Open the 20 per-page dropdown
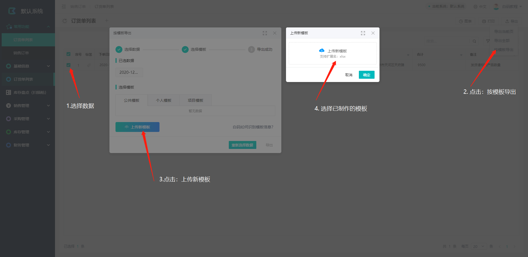Viewport: 528px width, 257px height. [x=479, y=246]
